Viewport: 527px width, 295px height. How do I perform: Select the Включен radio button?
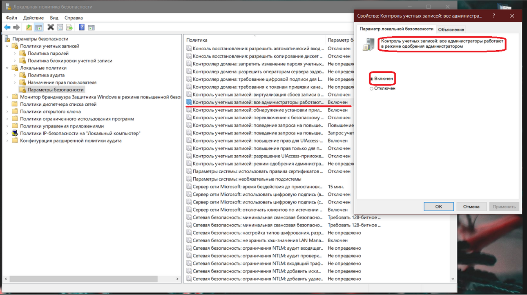371,79
